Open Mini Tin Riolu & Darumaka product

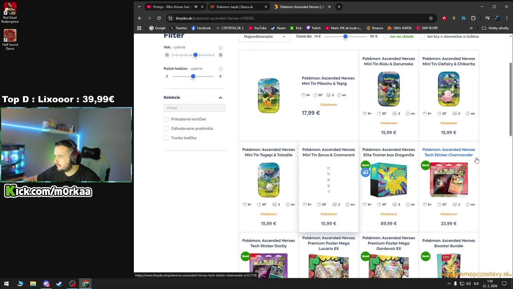click(388, 61)
